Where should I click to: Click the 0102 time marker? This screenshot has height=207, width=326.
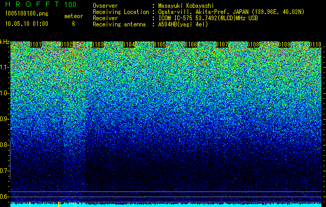(x=66, y=45)
